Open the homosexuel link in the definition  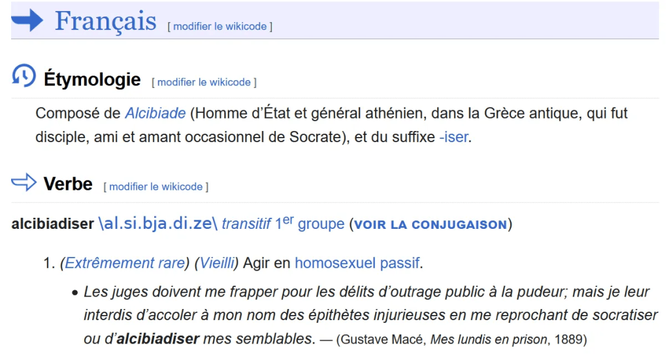click(x=335, y=263)
